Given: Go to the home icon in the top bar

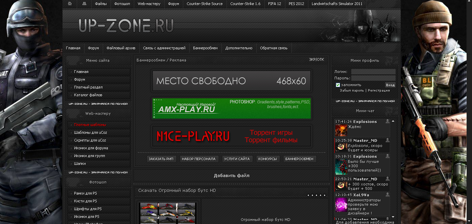Looking at the screenshot, I should tap(70, 4).
